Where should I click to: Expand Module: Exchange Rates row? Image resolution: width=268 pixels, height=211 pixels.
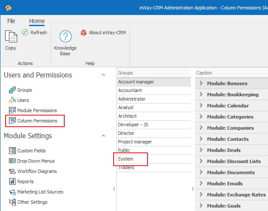pos(201,194)
